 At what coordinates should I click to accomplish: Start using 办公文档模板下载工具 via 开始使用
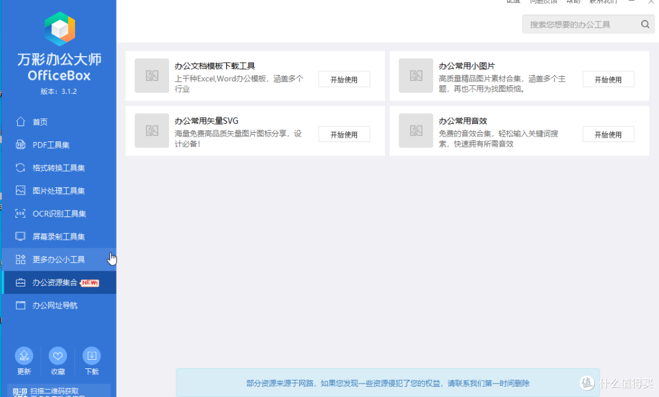coord(344,79)
